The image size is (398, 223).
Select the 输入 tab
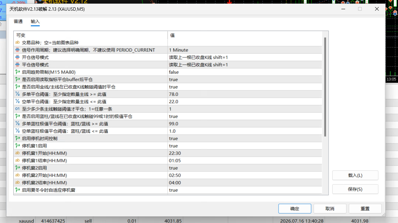[35, 21]
